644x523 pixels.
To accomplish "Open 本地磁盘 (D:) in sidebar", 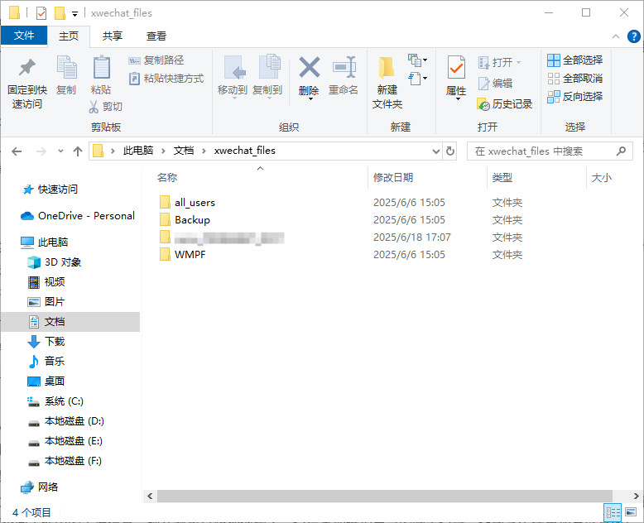I will pyautogui.click(x=65, y=420).
